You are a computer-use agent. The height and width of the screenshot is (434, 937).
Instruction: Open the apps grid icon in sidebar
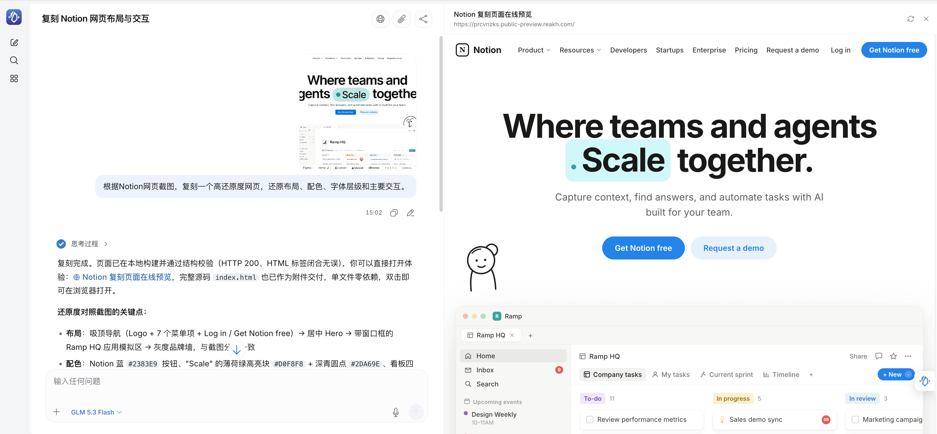[14, 78]
